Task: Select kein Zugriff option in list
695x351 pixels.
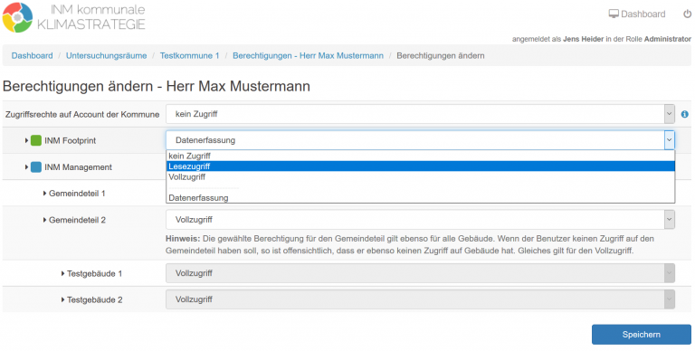Action: tap(420, 156)
